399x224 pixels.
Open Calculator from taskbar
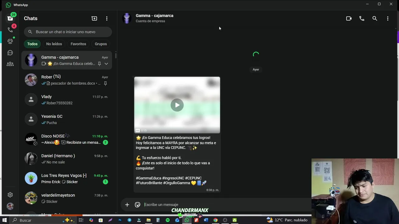pos(158,220)
